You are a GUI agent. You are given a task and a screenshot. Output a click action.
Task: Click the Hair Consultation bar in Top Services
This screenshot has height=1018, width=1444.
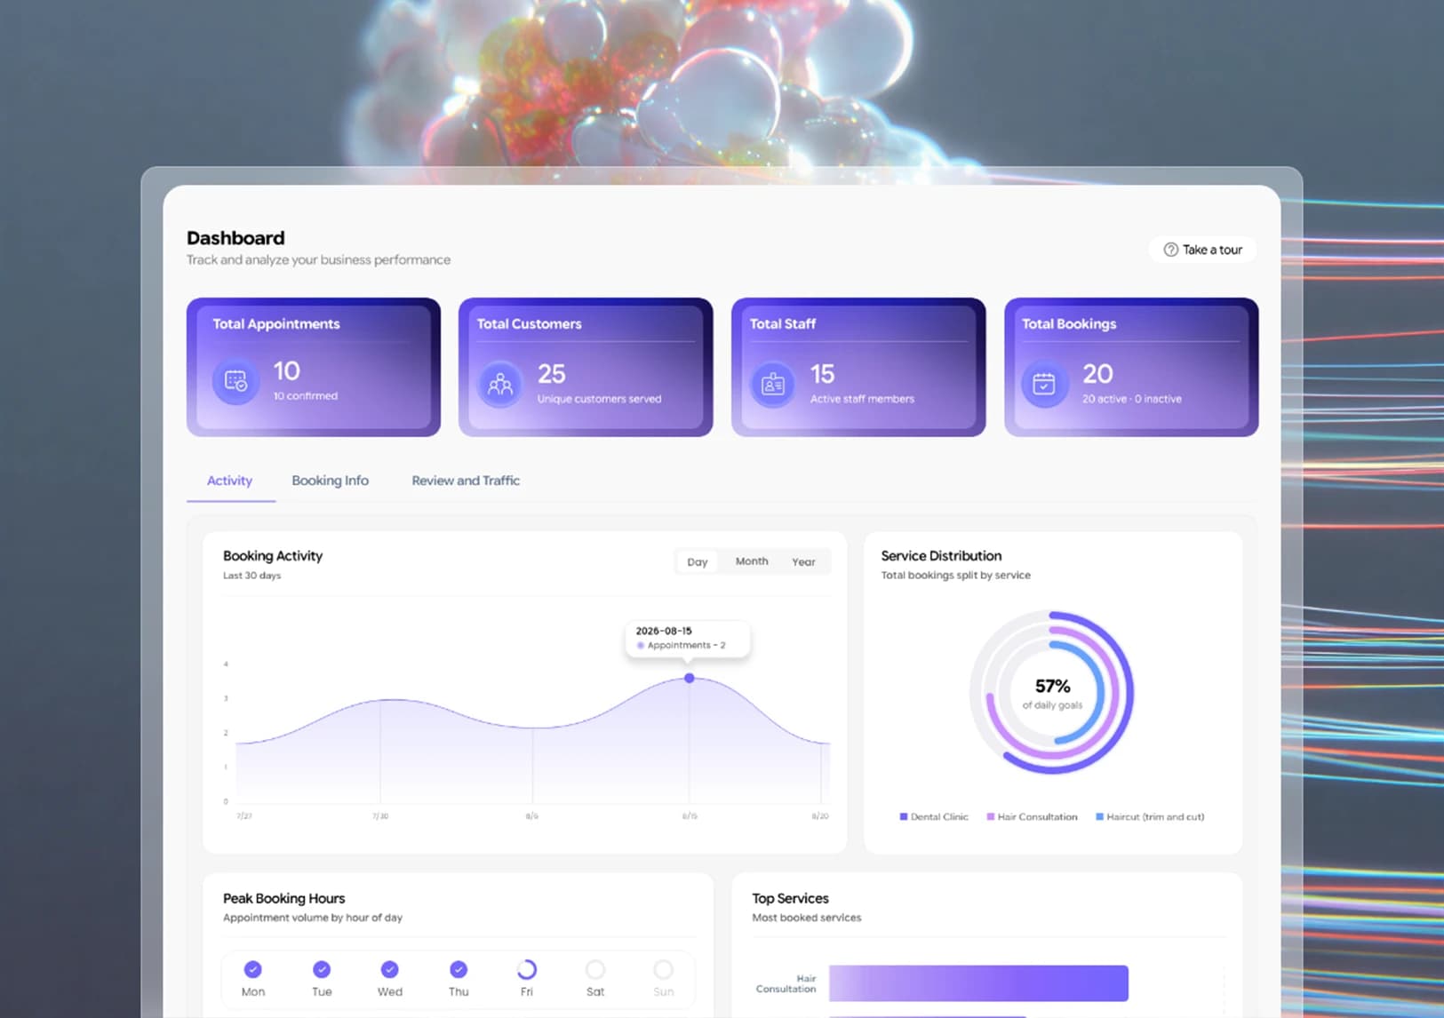pos(978,983)
